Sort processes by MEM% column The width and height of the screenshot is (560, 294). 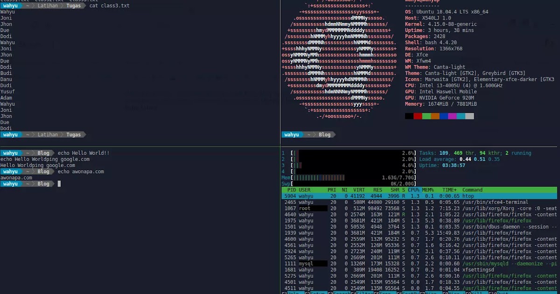(x=427, y=190)
